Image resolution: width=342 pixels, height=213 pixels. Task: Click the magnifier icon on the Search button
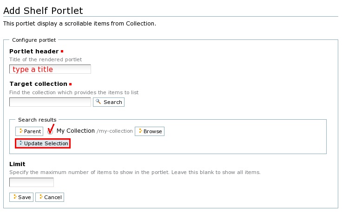(x=98, y=102)
